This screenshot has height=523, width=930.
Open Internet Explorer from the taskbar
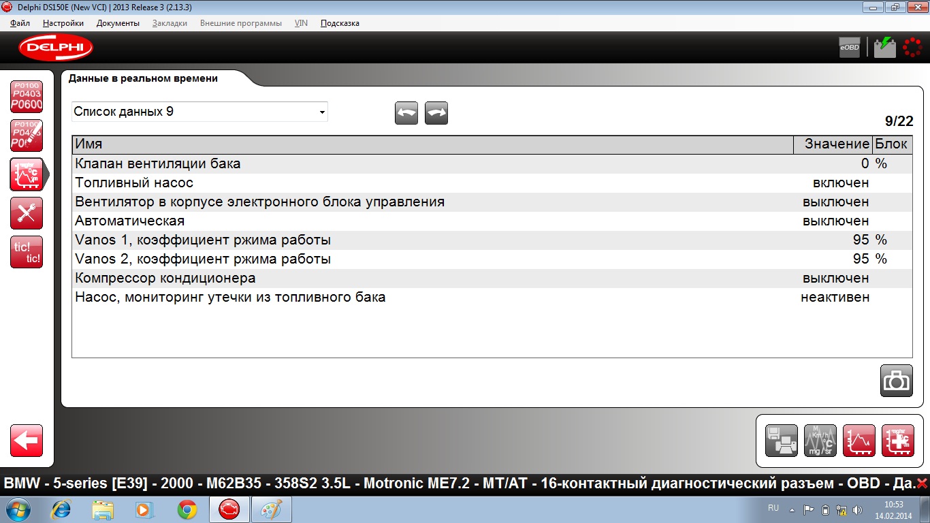click(x=62, y=509)
